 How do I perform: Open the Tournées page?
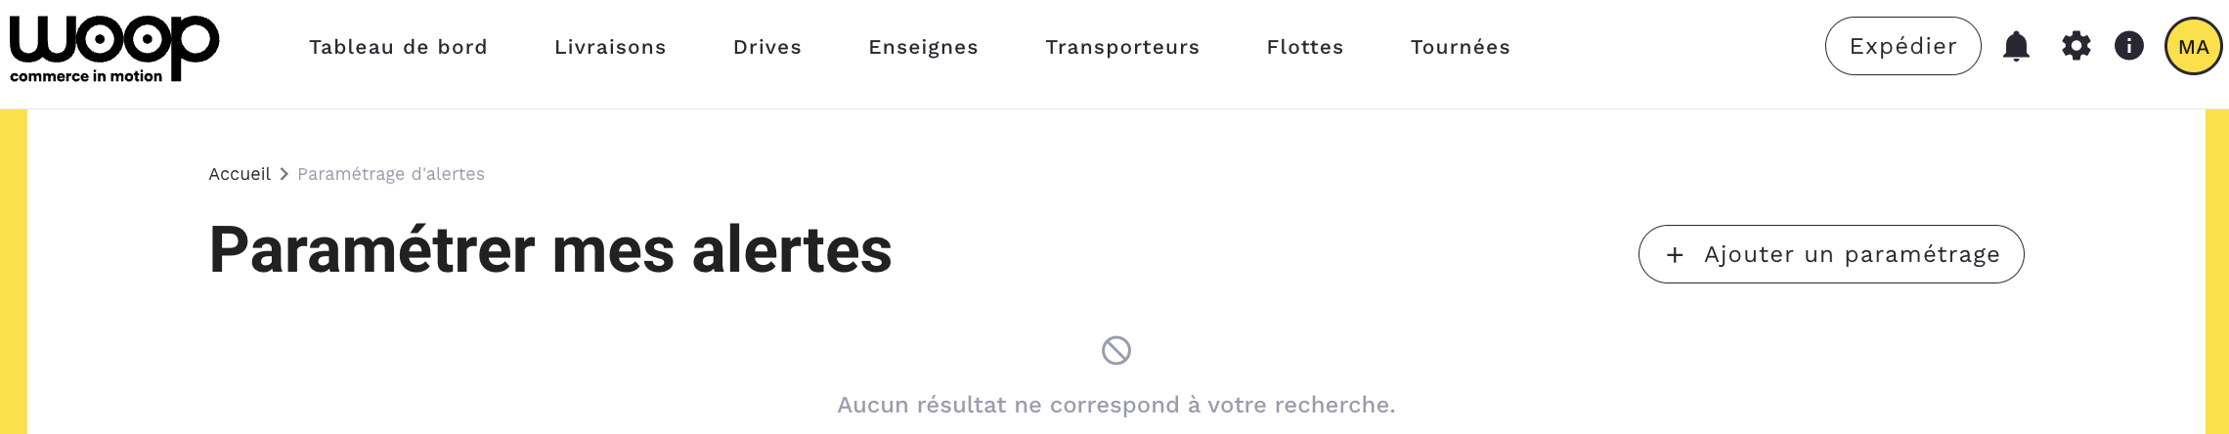click(1461, 47)
